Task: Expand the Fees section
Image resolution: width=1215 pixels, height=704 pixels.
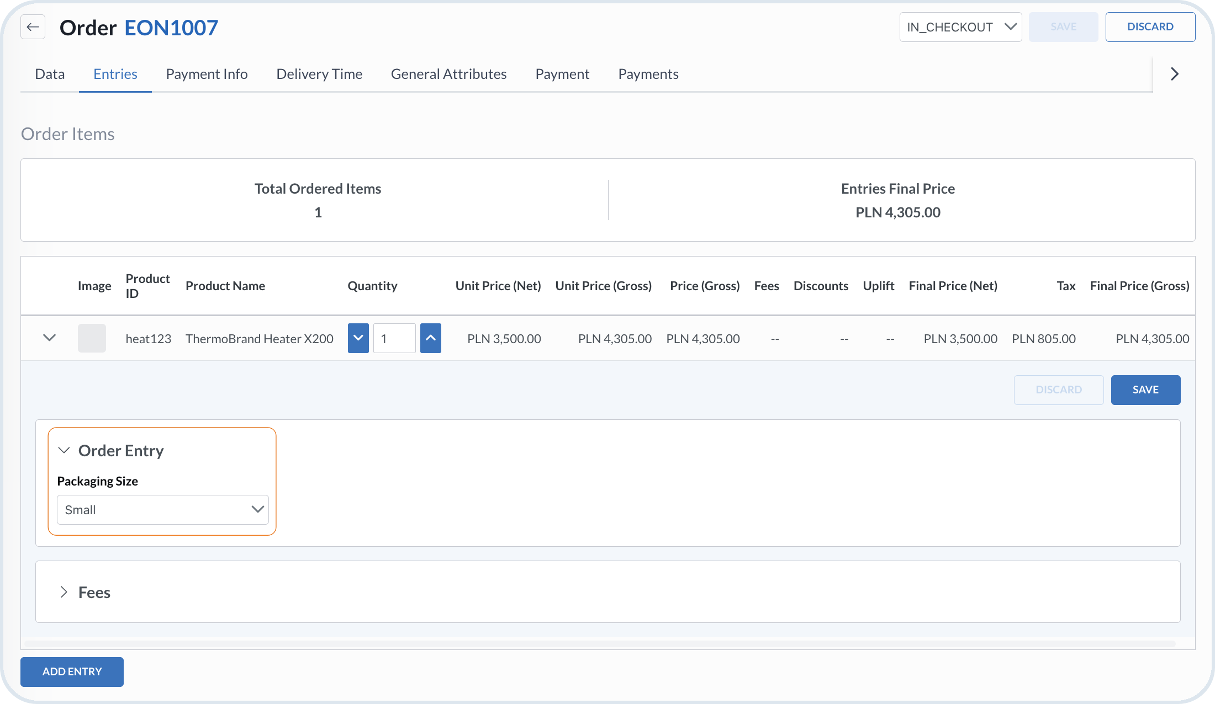Action: pos(64,592)
